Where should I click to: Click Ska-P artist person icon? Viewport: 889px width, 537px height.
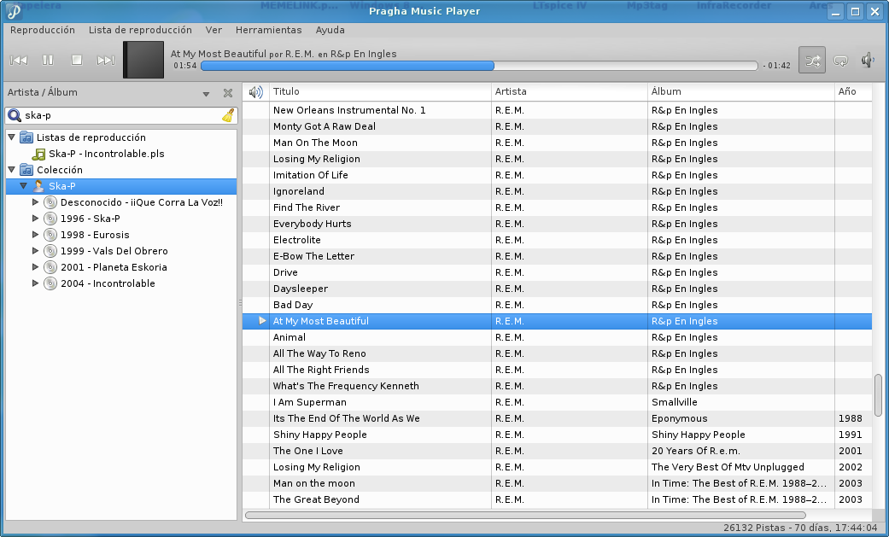(x=38, y=186)
